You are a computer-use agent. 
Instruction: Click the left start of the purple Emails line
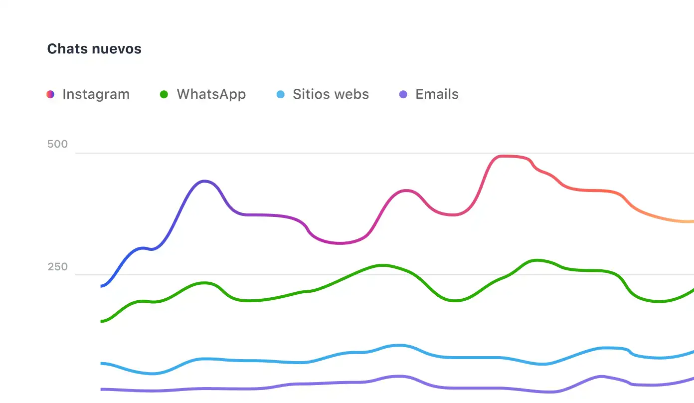(x=102, y=389)
